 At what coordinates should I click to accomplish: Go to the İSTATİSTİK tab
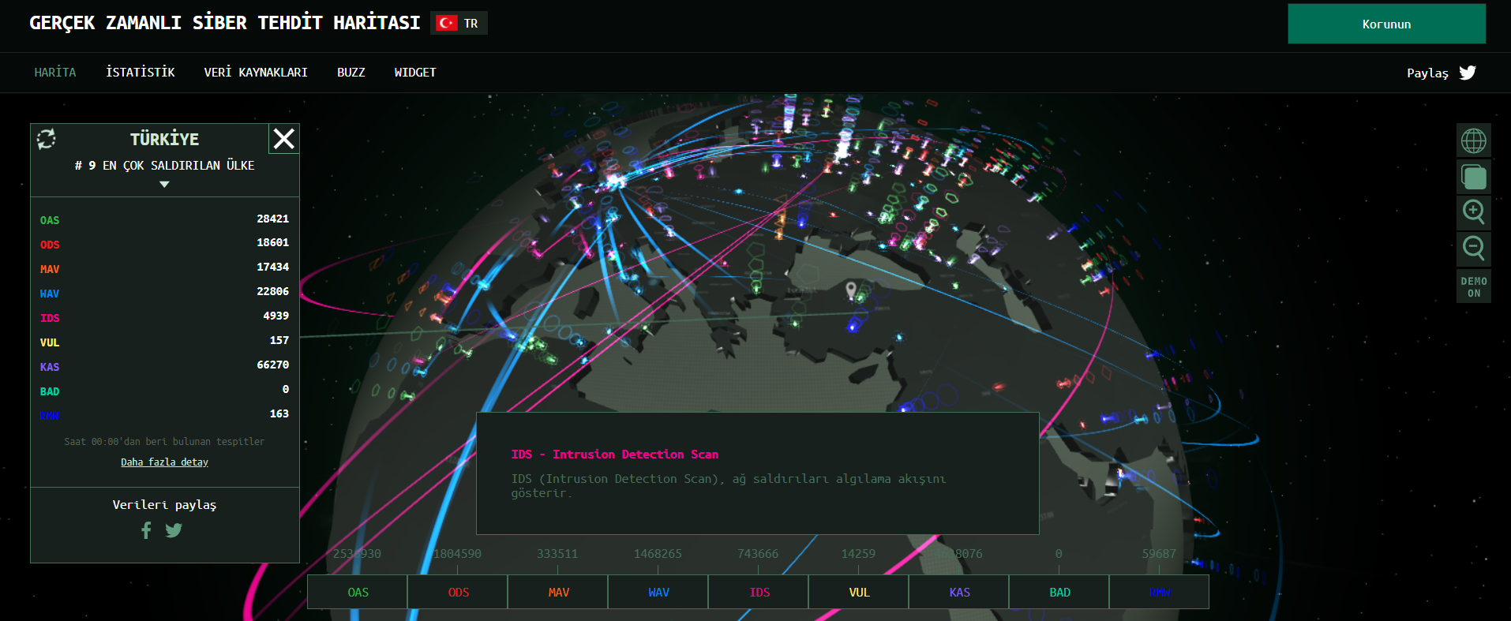click(141, 73)
